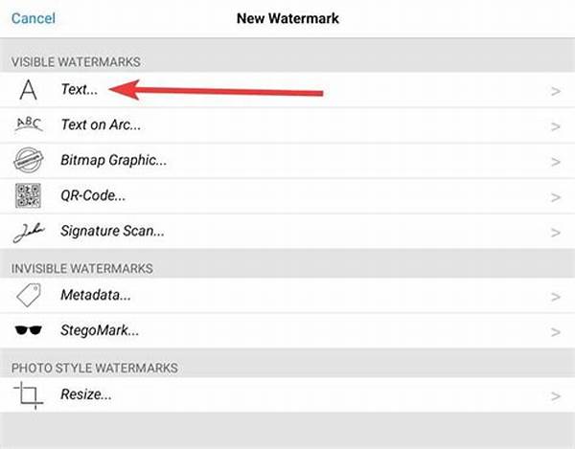Screen dimensions: 575x449
Task: Choose the QR-Code icon
Action: pos(29,195)
